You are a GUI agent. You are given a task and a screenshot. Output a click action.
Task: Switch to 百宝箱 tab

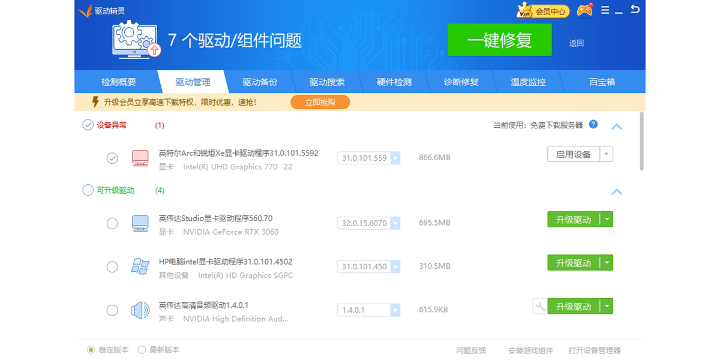(x=602, y=82)
